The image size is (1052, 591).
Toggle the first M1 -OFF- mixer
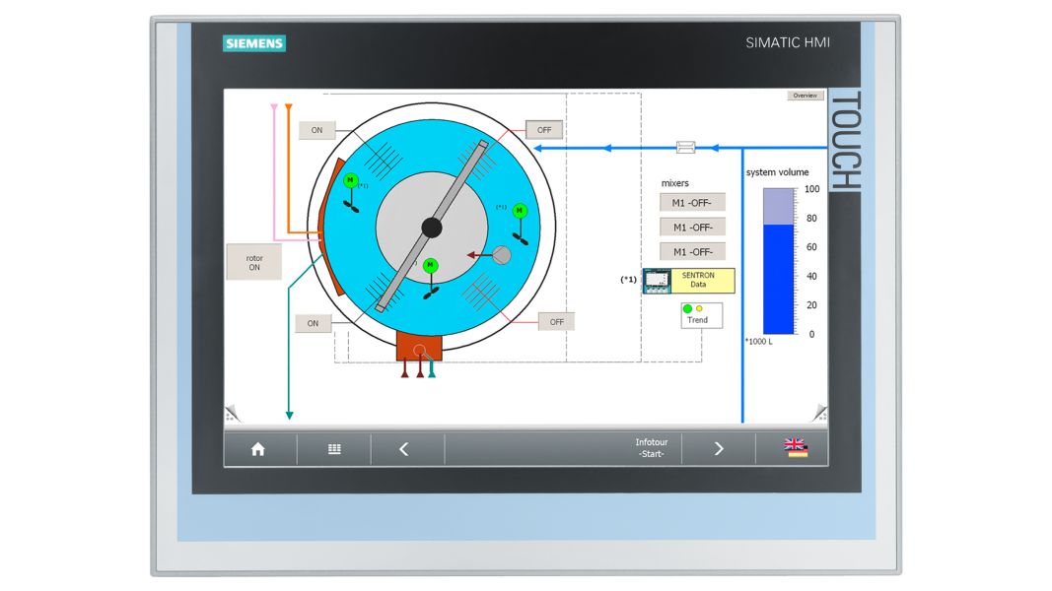pyautogui.click(x=690, y=202)
